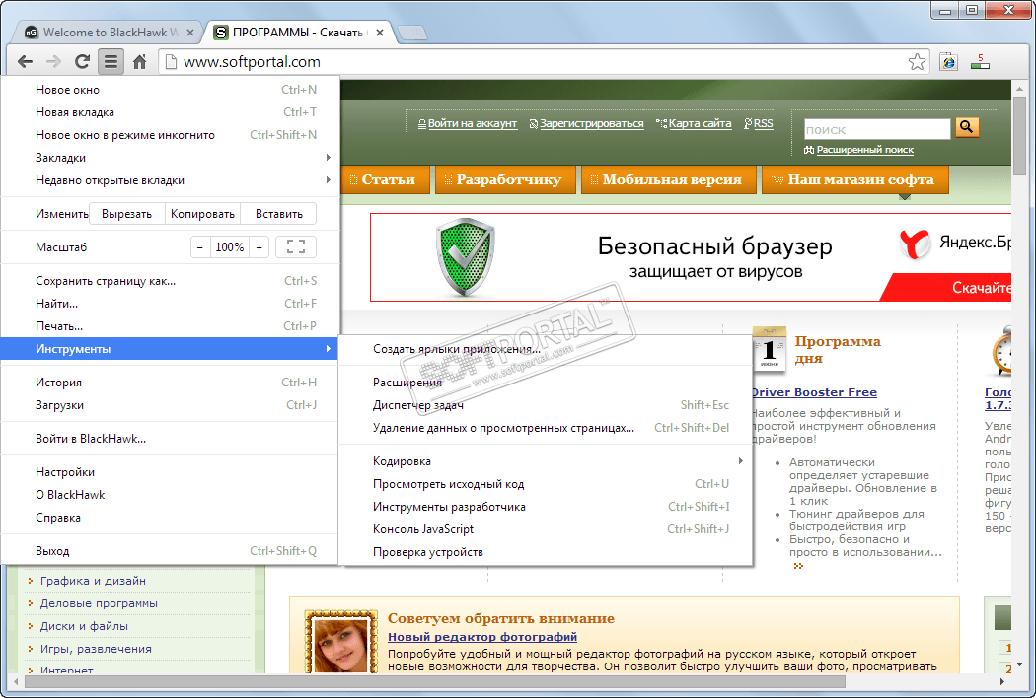Open Наш магазин софта tab
This screenshot has width=1036, height=698.
[x=855, y=179]
